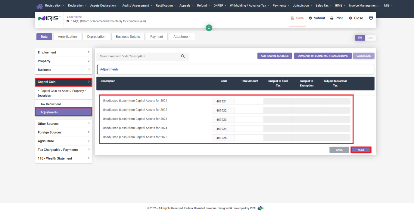Open Capital Gain on Asset / Property / Securities
This screenshot has width=414, height=213.
64,93
